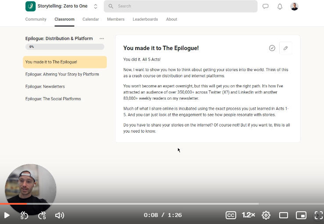The height and width of the screenshot is (224, 324).
Task: Expand the Storytelling: Zero to One community switcher
Action: point(96,6)
